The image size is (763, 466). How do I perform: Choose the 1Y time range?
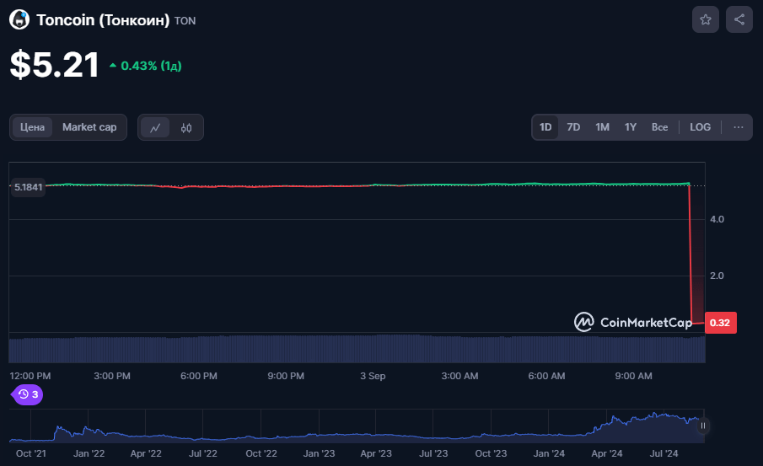630,127
